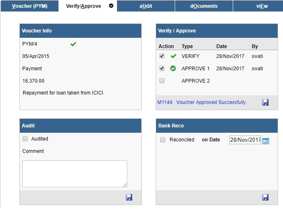
Task: Click the APPROVE 1 row date 28/Nov/2017
Action: point(230,69)
